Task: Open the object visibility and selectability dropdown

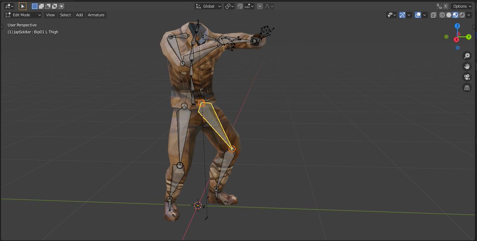Action: coord(392,15)
